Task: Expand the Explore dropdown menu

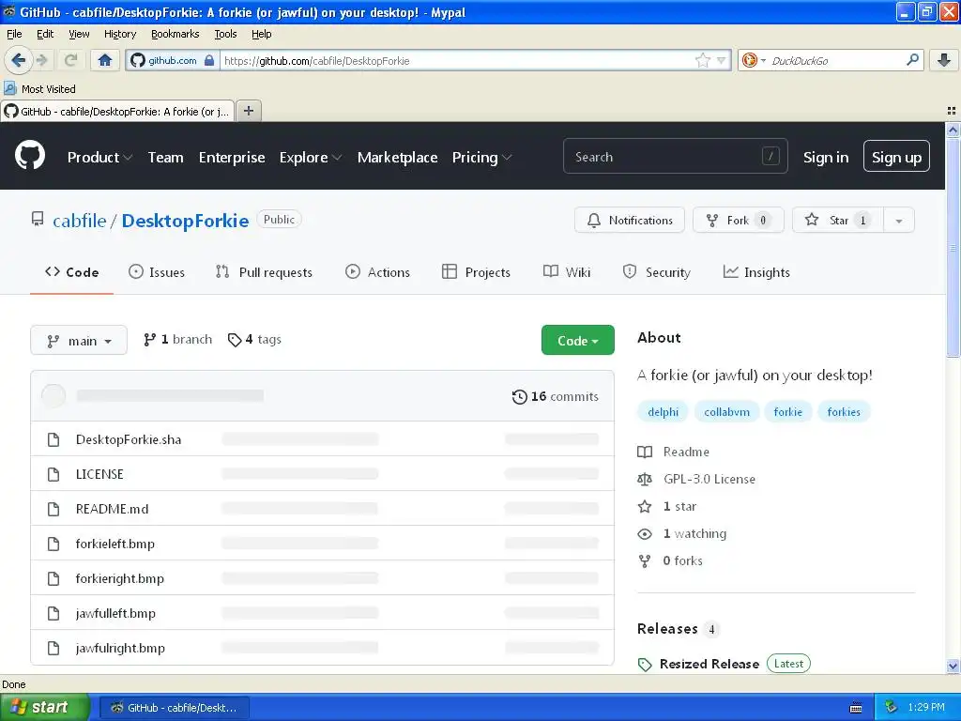Action: pos(310,158)
